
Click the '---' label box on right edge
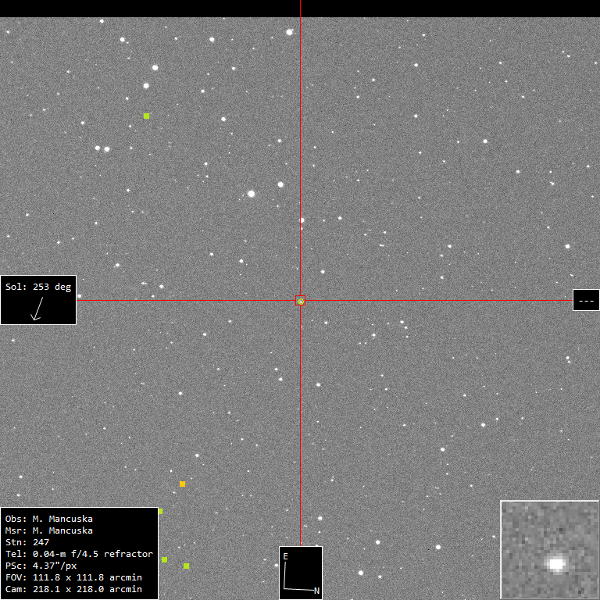(x=586, y=300)
